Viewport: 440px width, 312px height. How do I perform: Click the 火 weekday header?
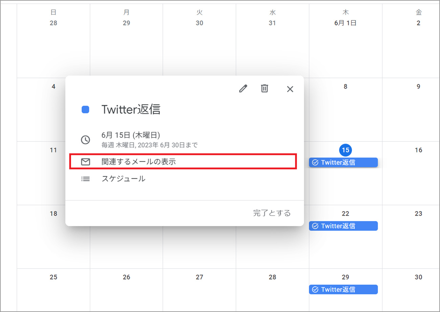click(x=199, y=13)
